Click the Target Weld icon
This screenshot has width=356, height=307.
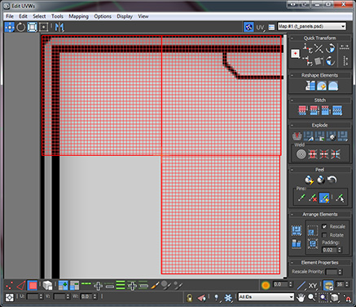tap(301, 154)
